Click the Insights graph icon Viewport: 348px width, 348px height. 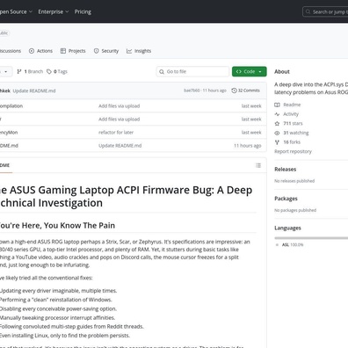(x=129, y=51)
